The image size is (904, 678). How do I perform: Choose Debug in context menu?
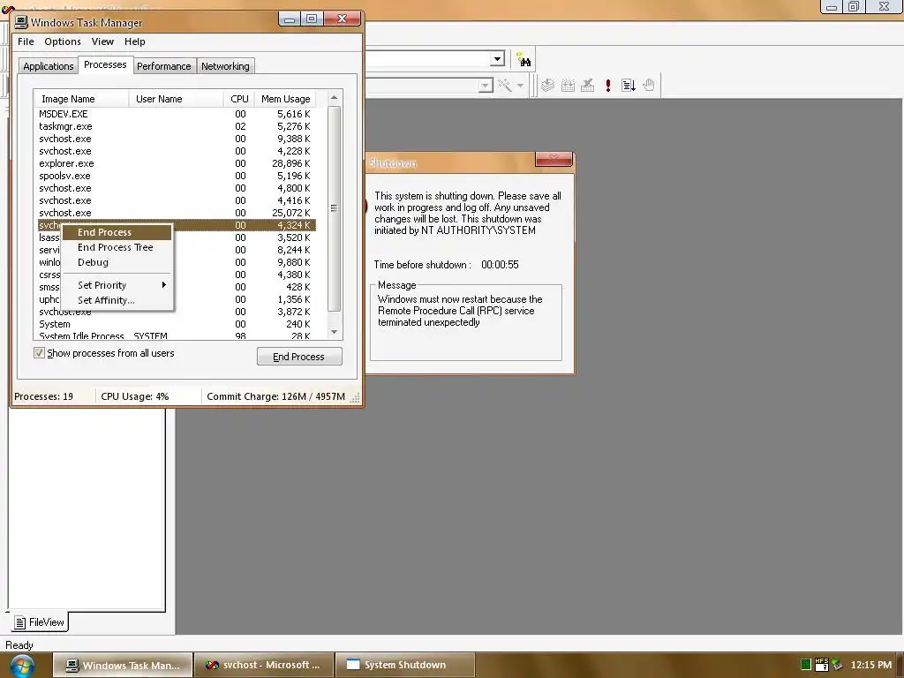click(x=117, y=262)
